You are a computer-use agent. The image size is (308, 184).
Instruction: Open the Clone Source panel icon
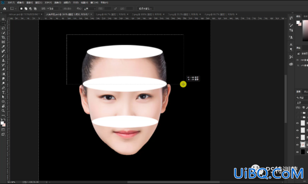[291, 37]
